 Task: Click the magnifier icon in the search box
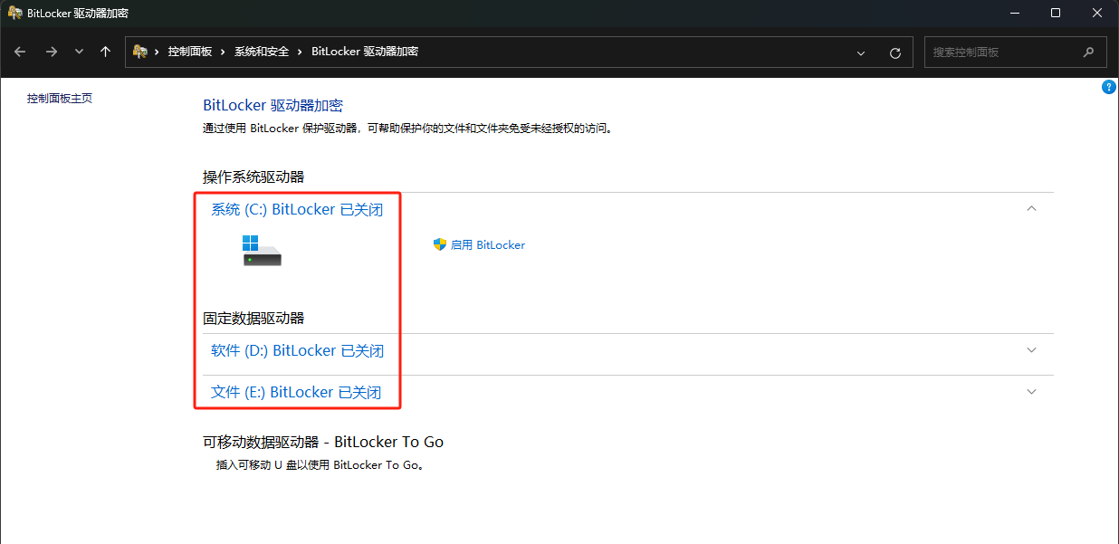pyautogui.click(x=1088, y=52)
